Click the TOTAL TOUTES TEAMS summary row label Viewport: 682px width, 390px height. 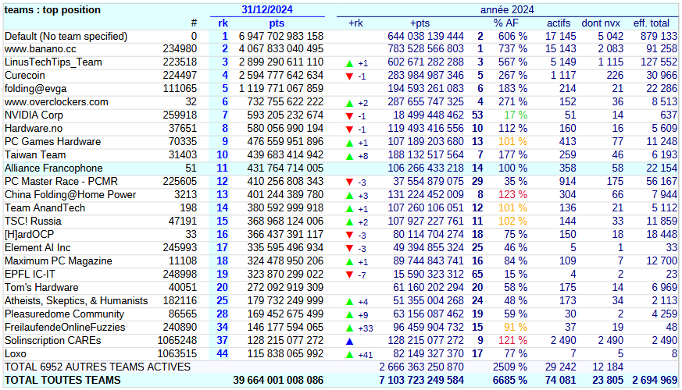pos(63,380)
